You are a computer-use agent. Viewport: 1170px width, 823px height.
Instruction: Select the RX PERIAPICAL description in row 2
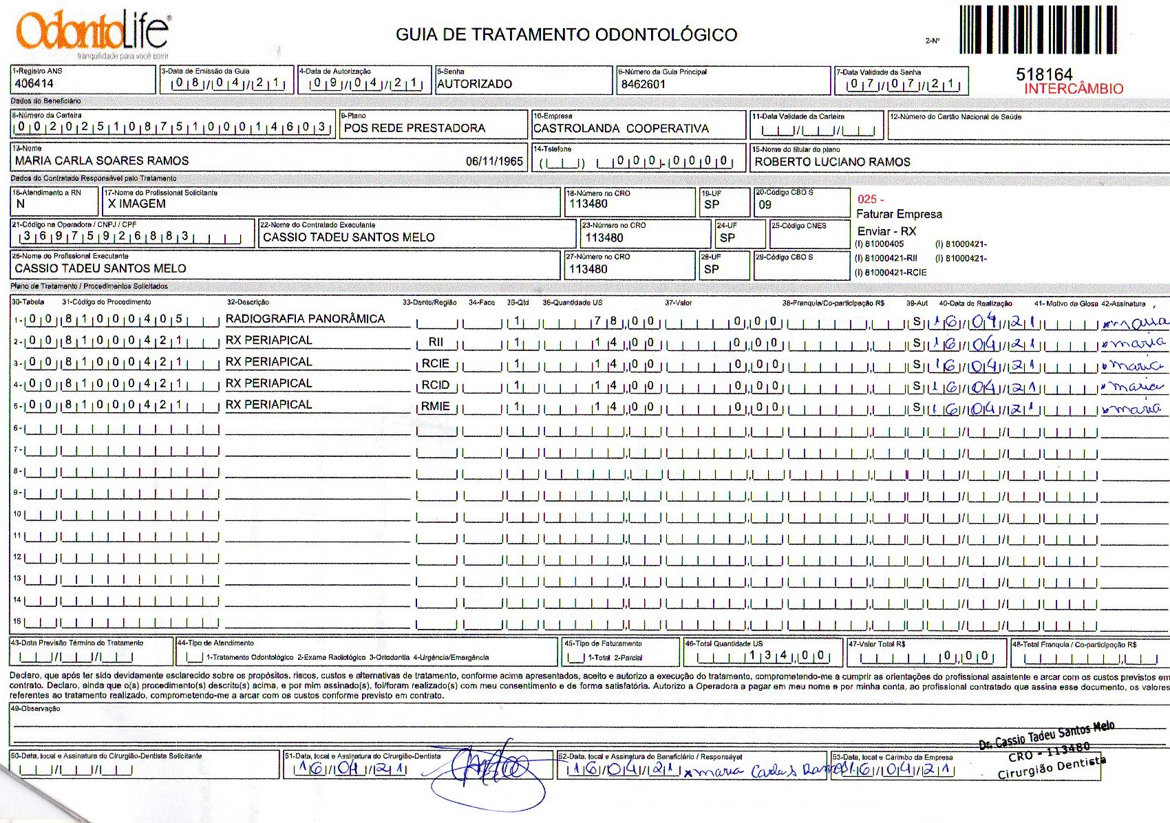tap(269, 340)
